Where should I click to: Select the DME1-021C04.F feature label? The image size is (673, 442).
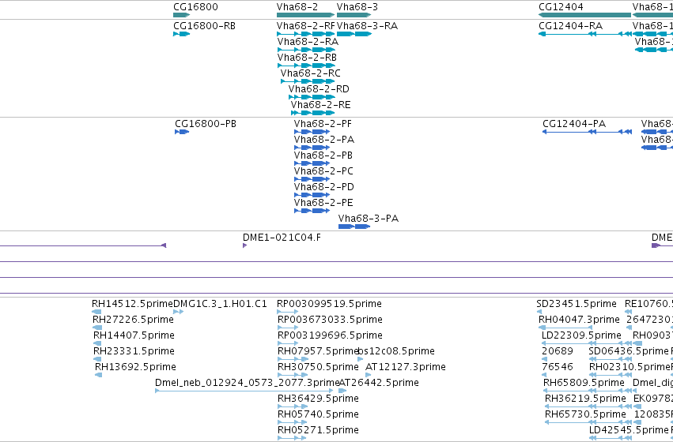(282, 238)
